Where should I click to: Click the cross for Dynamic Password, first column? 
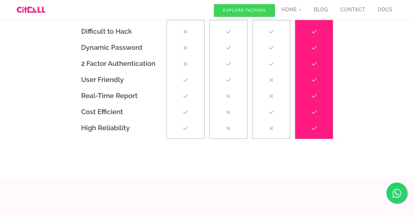click(x=186, y=48)
